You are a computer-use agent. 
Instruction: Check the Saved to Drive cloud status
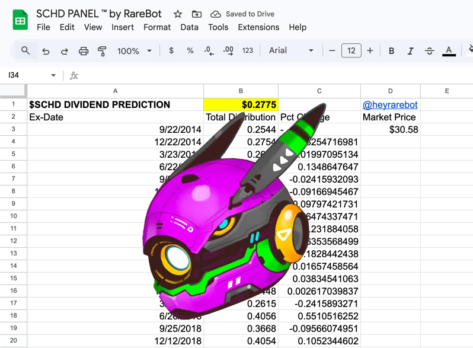pos(215,14)
